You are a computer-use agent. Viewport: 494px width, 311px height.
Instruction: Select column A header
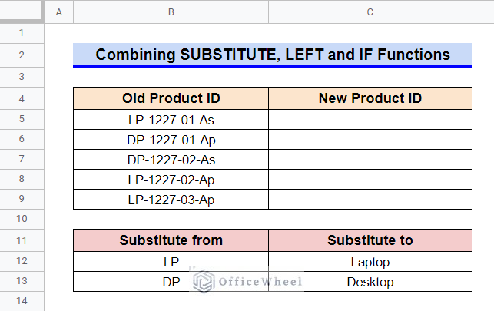click(x=59, y=12)
